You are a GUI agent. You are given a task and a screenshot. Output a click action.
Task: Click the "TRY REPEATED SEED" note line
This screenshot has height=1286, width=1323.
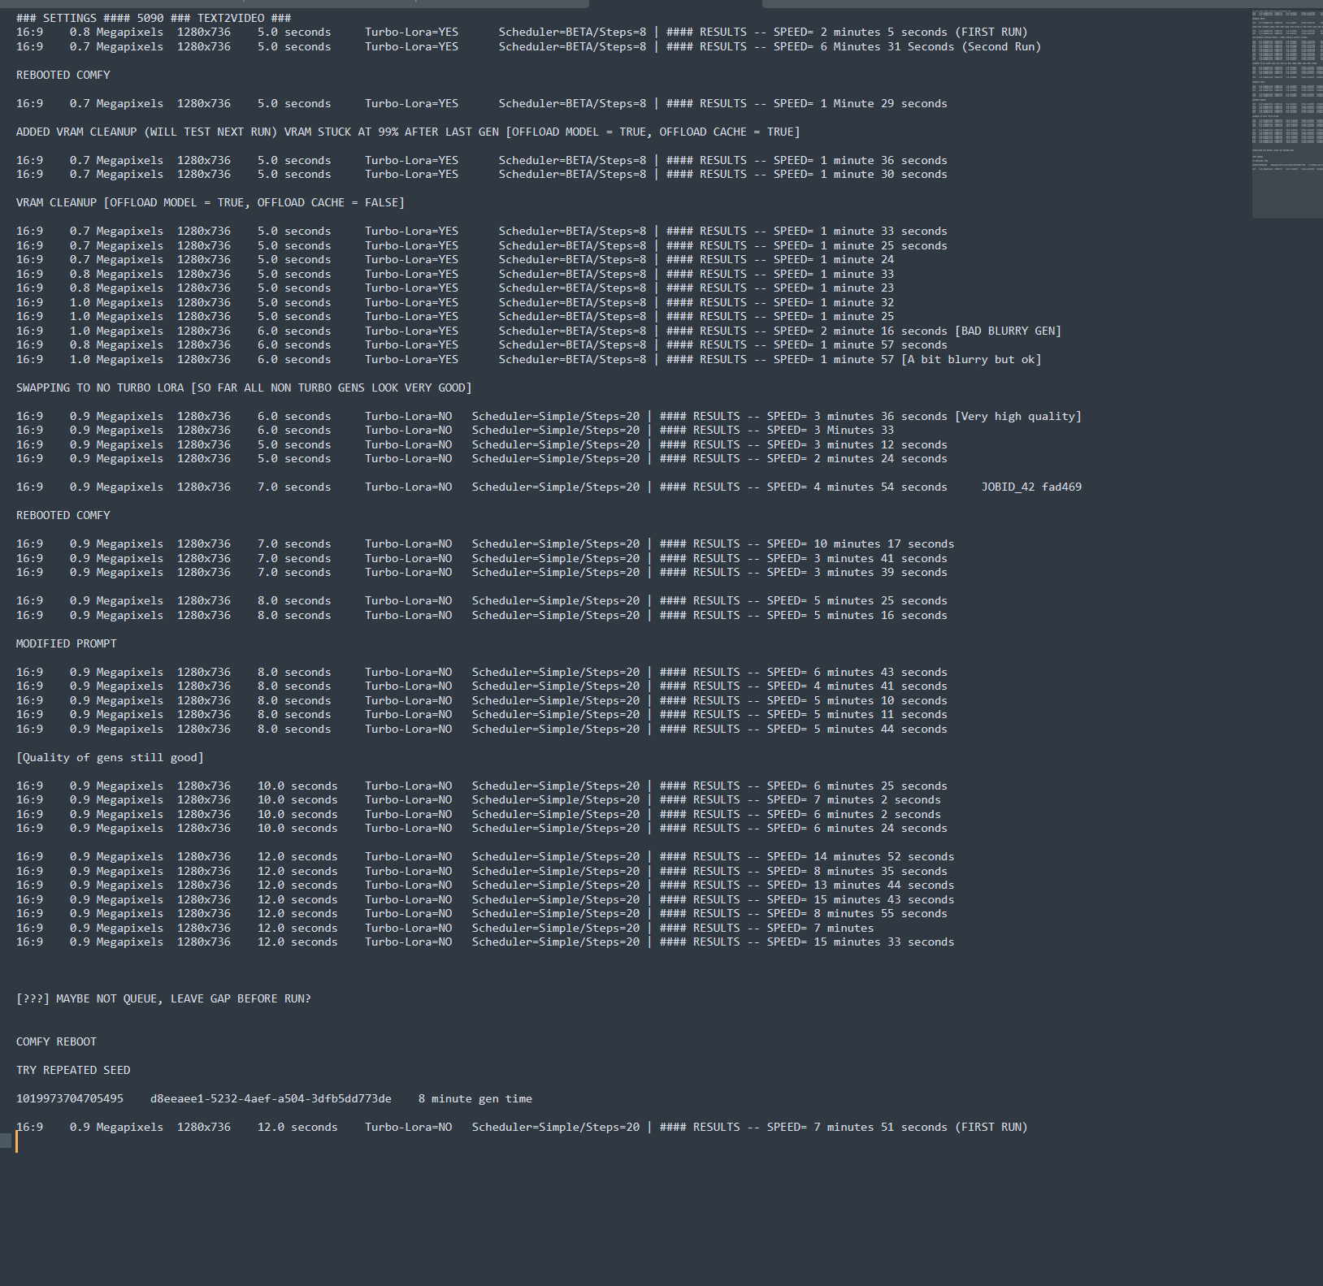[x=73, y=1071]
